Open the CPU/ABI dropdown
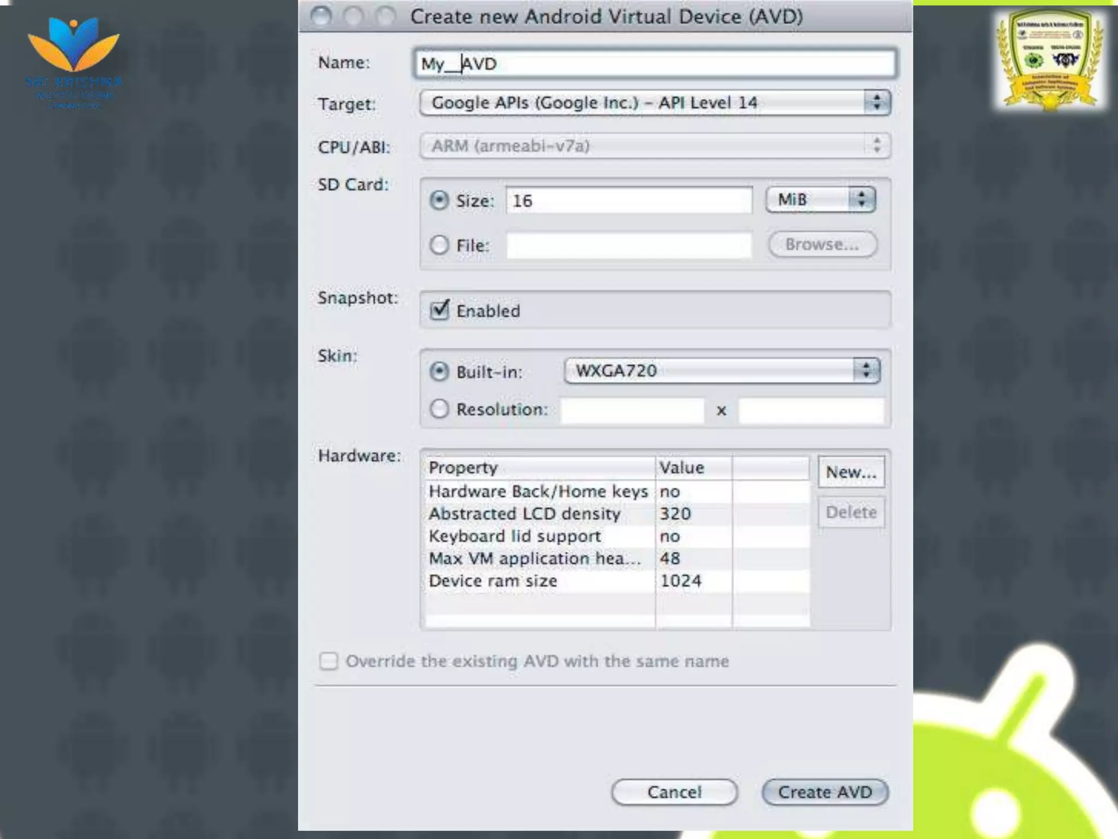This screenshot has height=839, width=1118. (655, 146)
